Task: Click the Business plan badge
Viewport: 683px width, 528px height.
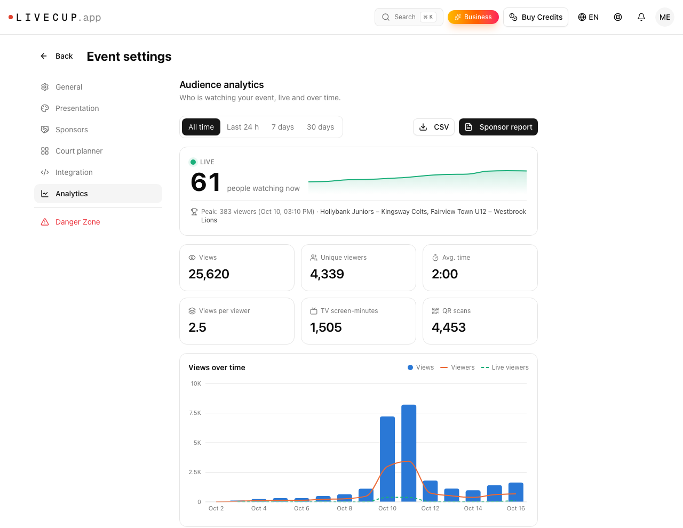Action: [473, 17]
